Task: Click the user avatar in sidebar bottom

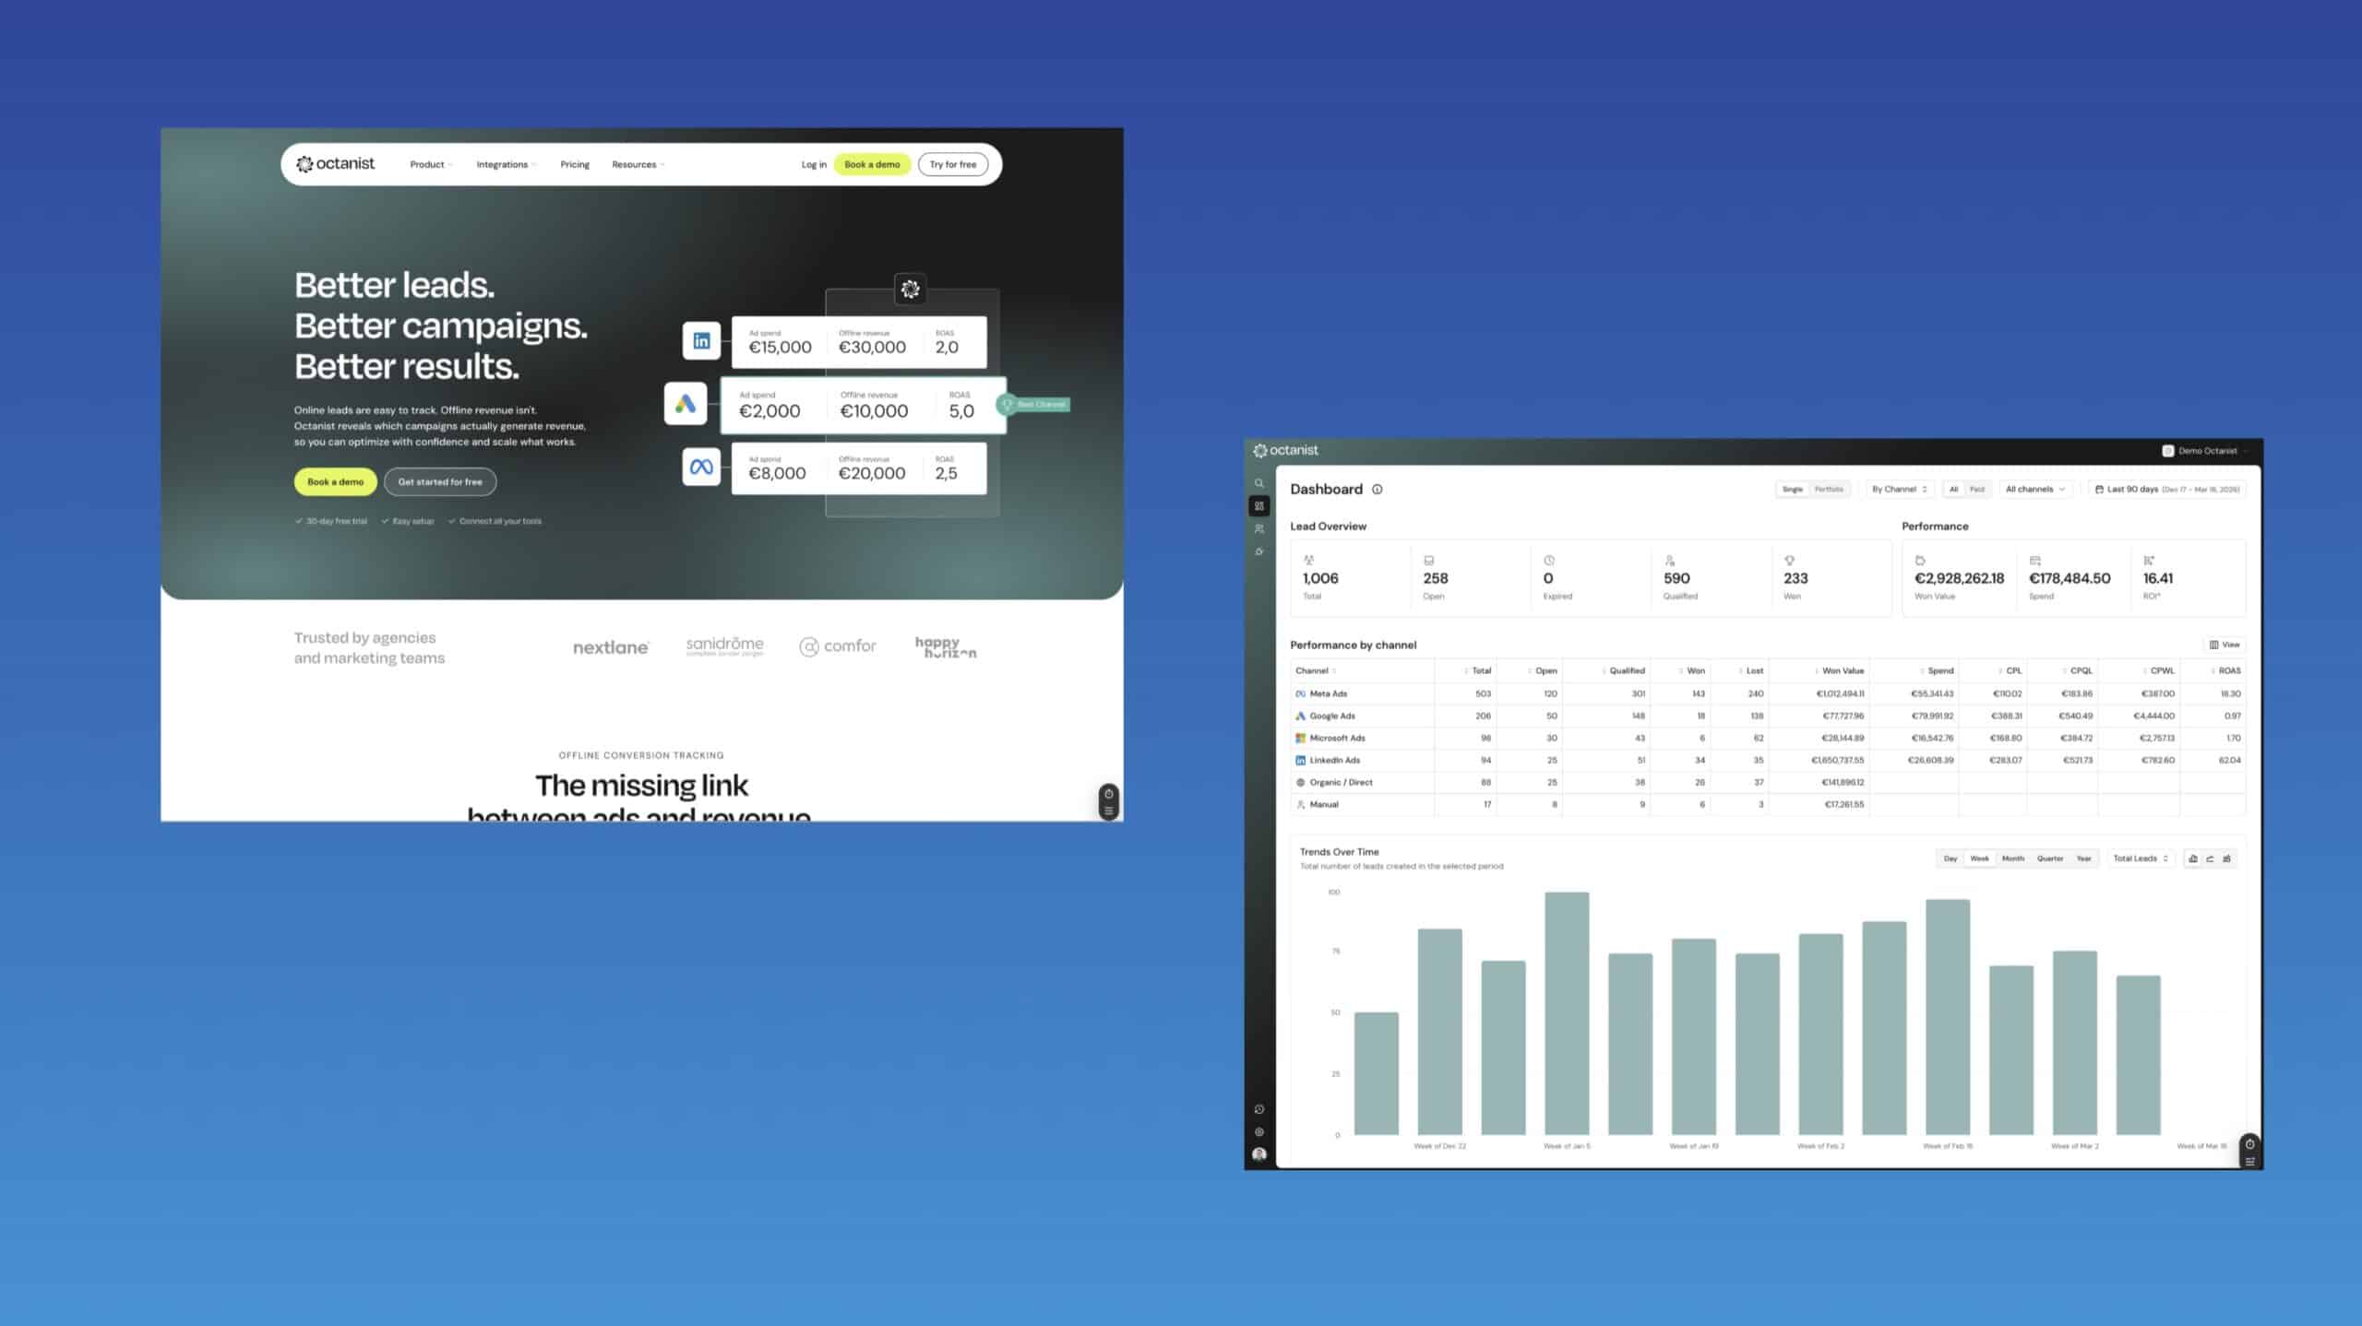Action: (x=1259, y=1154)
